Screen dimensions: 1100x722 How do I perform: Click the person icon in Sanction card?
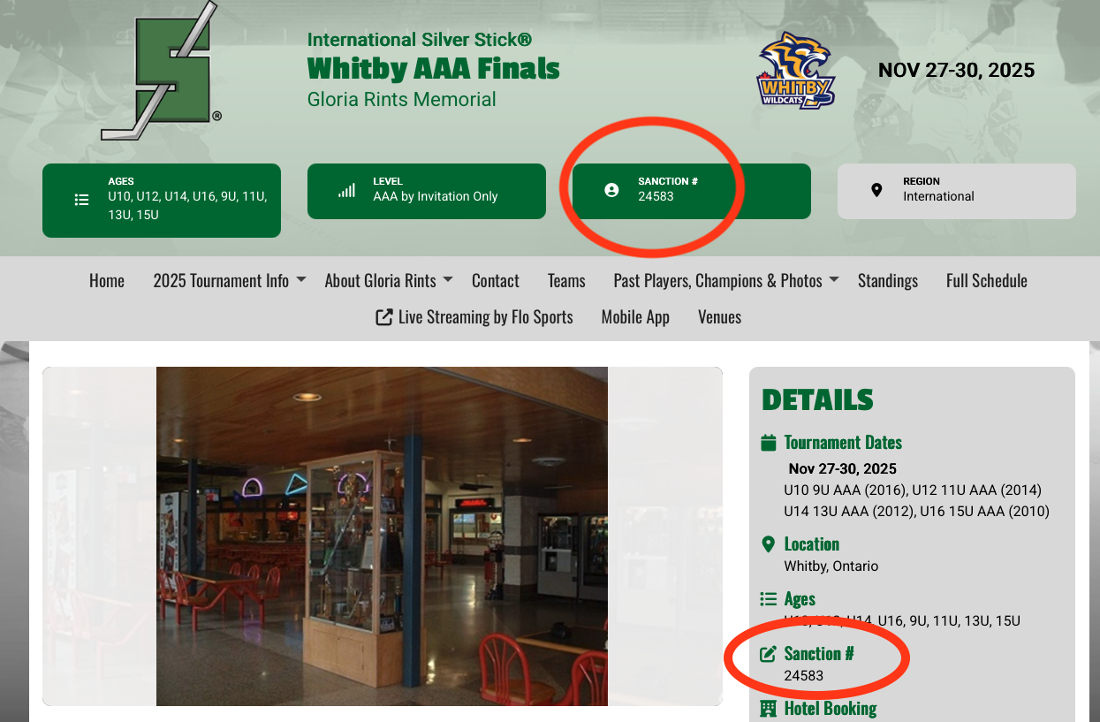point(611,190)
